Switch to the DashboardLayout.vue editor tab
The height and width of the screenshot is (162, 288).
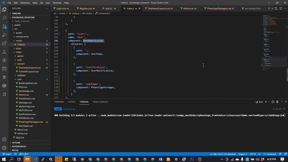(159, 9)
